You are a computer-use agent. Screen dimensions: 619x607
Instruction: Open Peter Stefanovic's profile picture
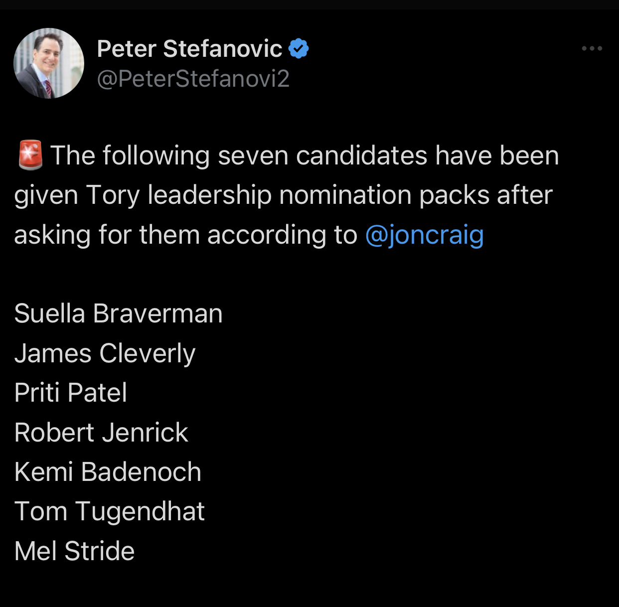click(x=49, y=63)
